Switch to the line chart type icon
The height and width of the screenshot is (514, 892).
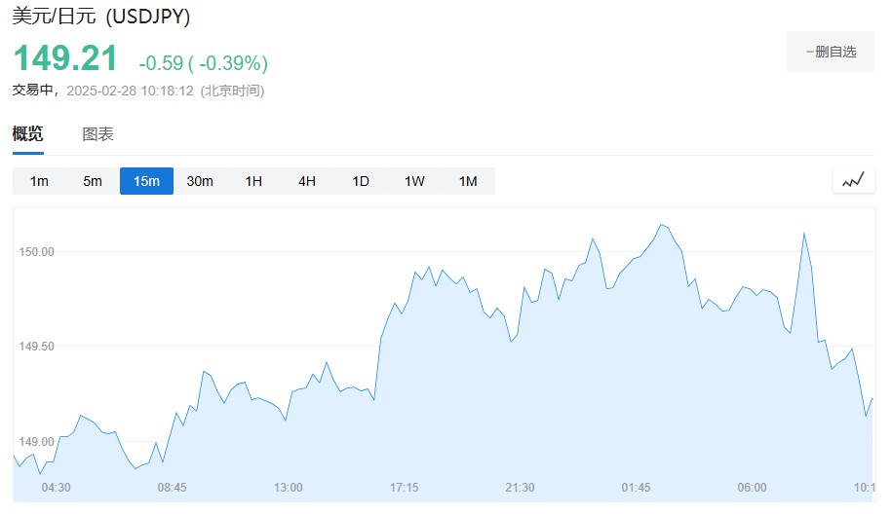click(x=853, y=181)
